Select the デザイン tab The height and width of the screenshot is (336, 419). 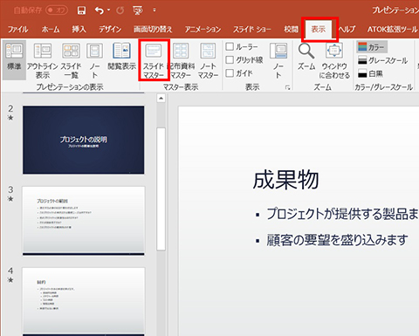click(110, 30)
